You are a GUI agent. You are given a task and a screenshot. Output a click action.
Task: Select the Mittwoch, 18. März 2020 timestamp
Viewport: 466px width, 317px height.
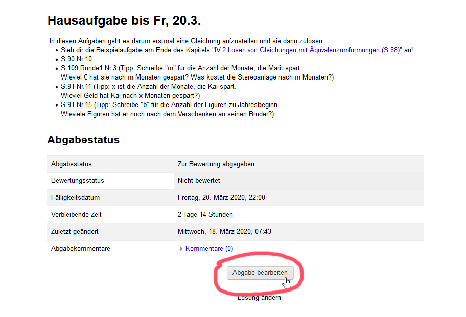224,231
